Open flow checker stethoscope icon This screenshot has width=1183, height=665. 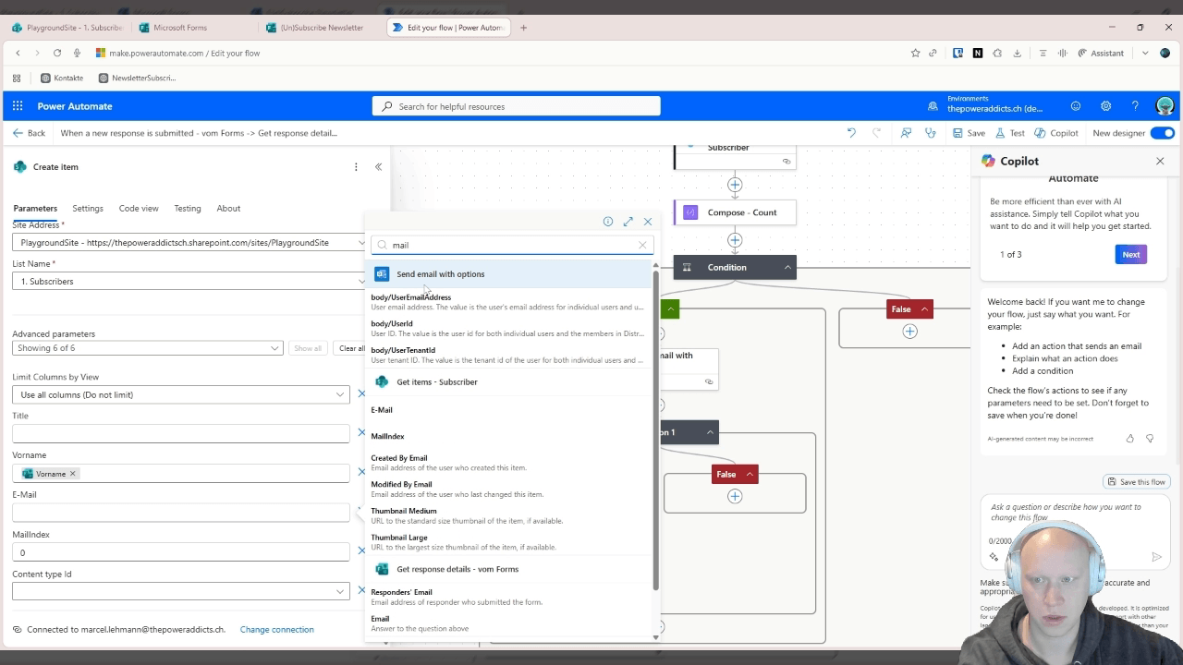[x=931, y=133]
